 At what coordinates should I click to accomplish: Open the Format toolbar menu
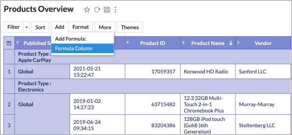click(x=80, y=27)
